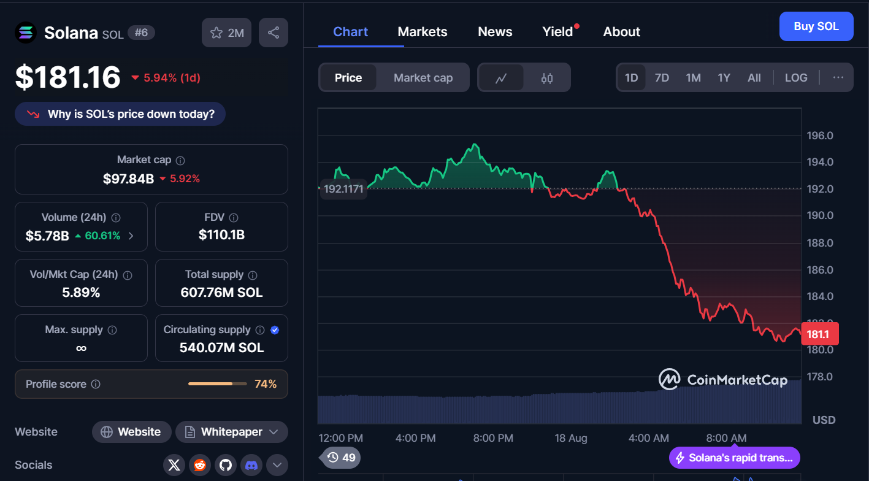Click the $97.84B market cap value
Viewport: 869px width, 481px height.
click(x=128, y=179)
